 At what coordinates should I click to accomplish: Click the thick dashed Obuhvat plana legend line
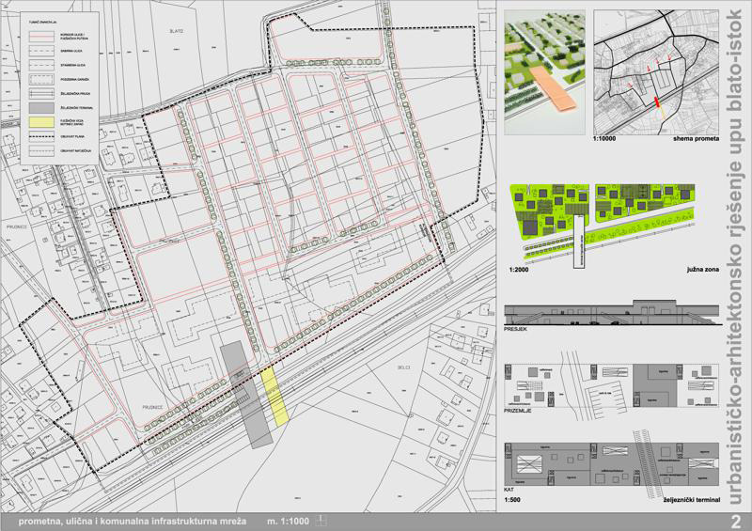coord(42,136)
